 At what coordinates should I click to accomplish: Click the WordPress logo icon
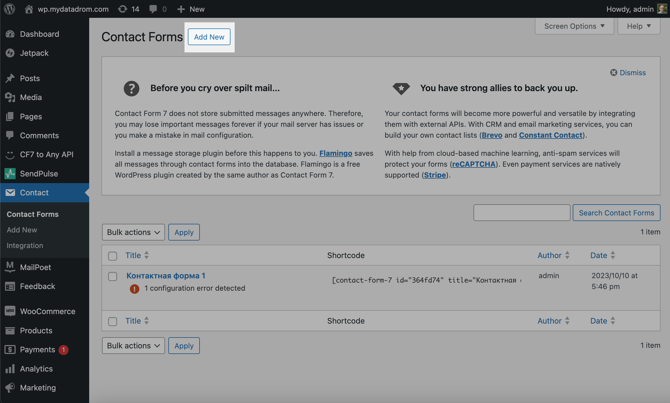coord(9,9)
